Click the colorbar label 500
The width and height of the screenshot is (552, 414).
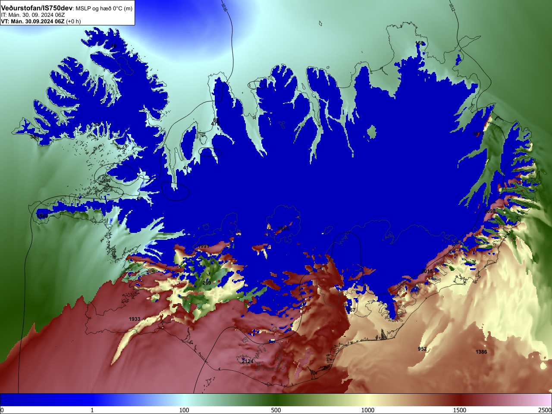276,410
